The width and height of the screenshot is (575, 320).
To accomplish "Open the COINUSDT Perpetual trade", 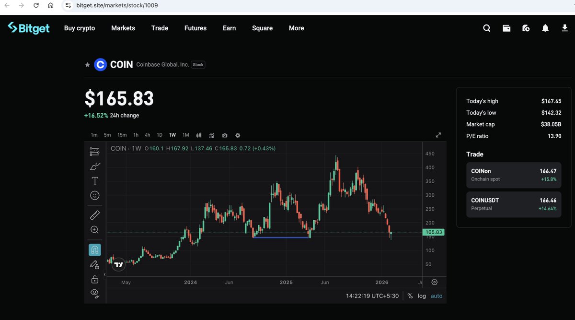I will [513, 204].
